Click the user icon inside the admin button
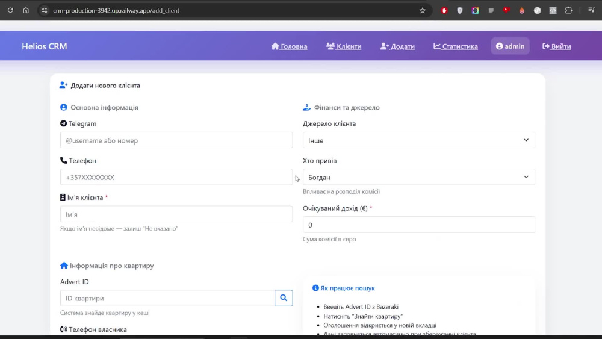The width and height of the screenshot is (602, 339). 499,46
